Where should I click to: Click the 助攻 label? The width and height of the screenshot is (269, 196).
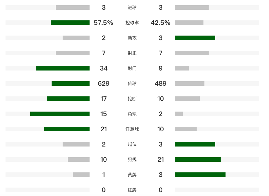[132, 38]
